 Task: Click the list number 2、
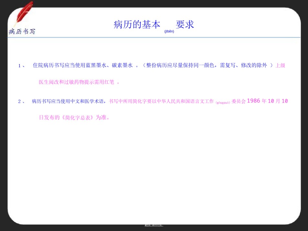pos(21,102)
